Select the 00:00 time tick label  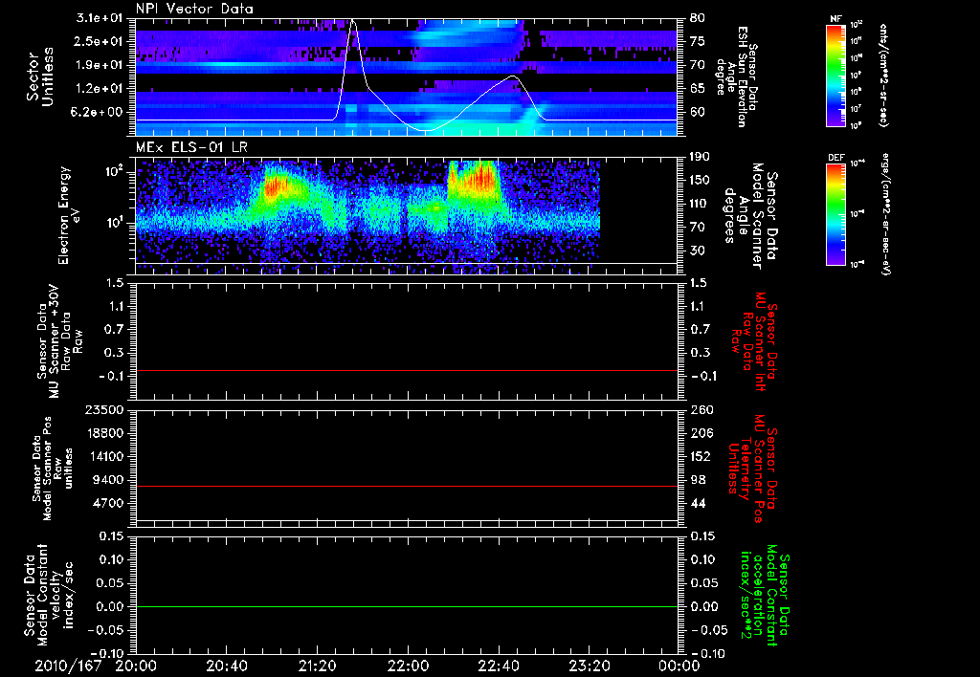679,666
